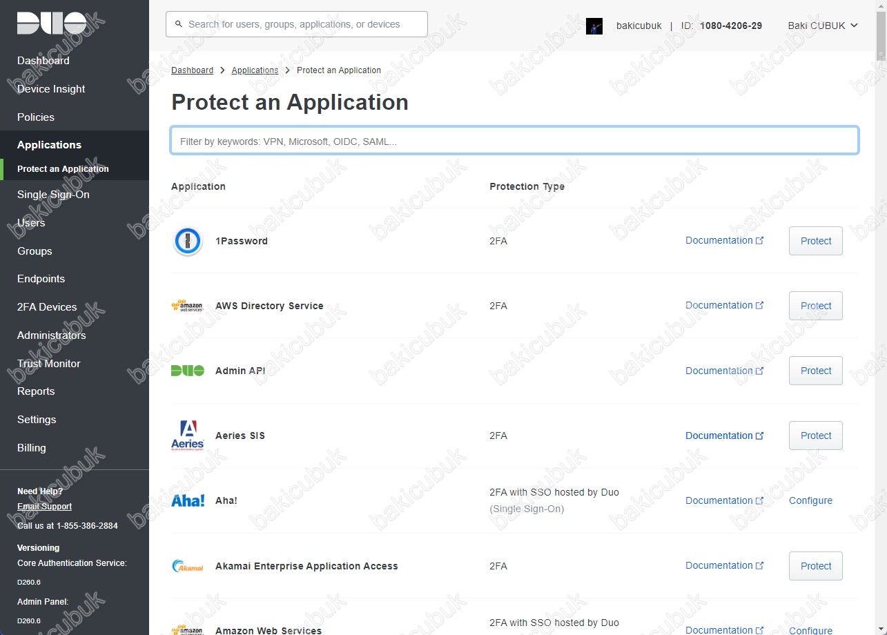Click the Email Support link
The image size is (887, 635).
click(44, 507)
